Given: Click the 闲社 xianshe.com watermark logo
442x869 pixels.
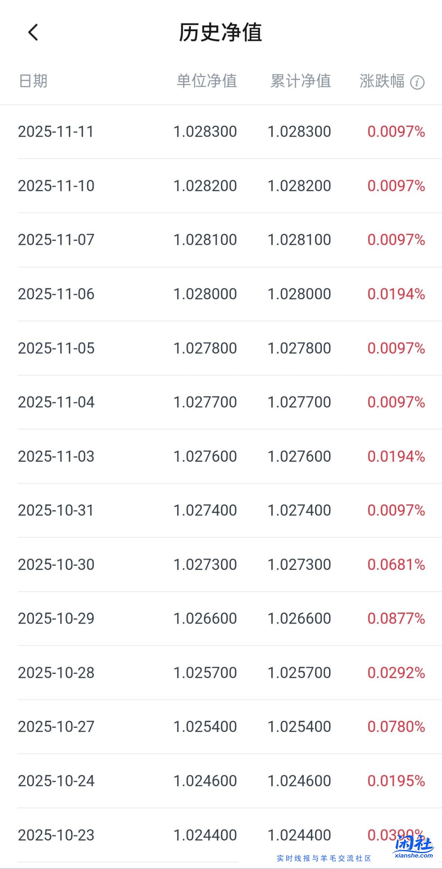Looking at the screenshot, I should pos(413,847).
